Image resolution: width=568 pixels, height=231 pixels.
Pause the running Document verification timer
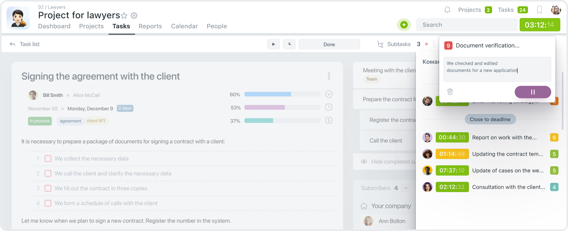(x=532, y=92)
